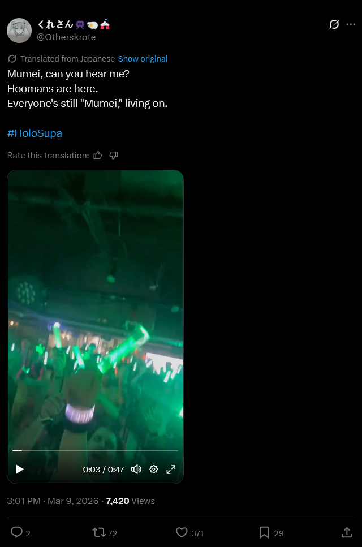Click the translation icon beside Translated from Japanese
The width and height of the screenshot is (362, 547).
pyautogui.click(x=12, y=59)
